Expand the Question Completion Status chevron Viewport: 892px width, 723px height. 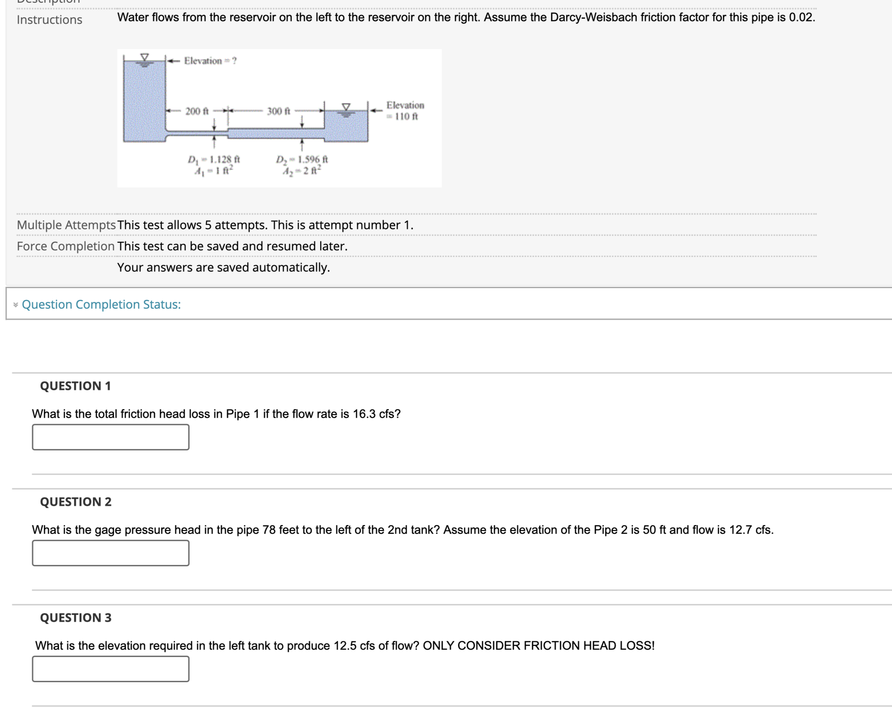(15, 304)
